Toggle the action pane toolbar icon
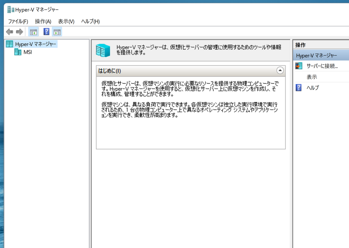Image resolution: width=349 pixels, height=248 pixels. pos(57,32)
